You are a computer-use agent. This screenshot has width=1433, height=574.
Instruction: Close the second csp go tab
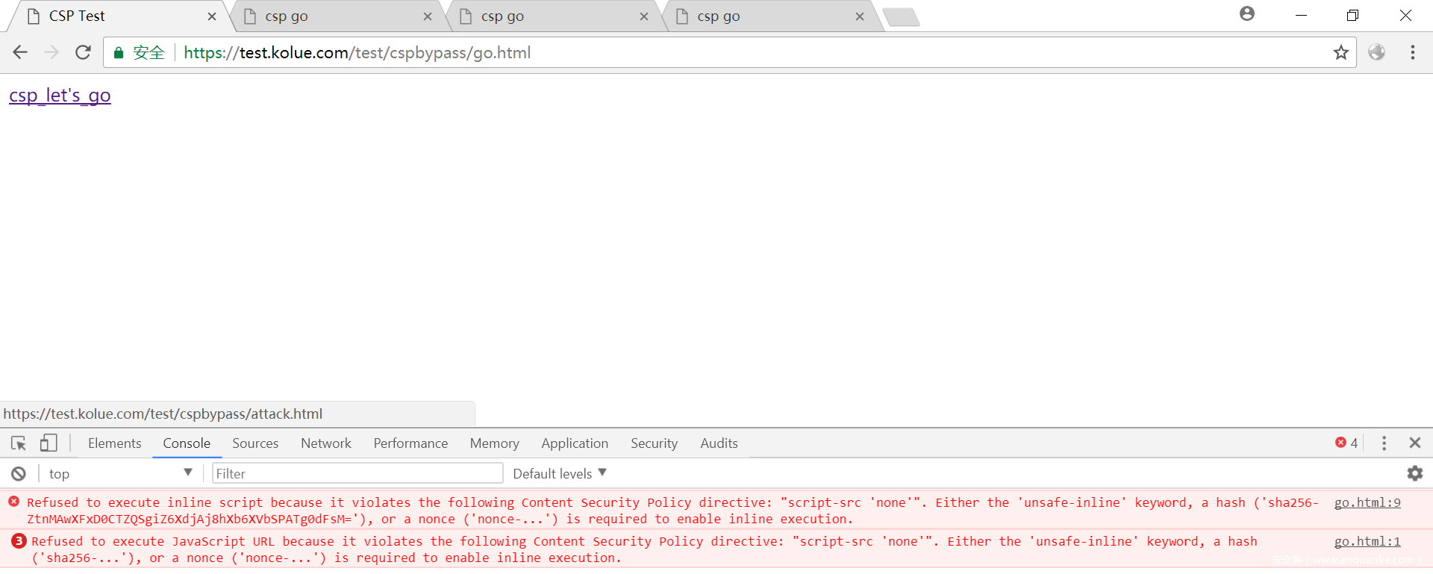click(x=428, y=16)
